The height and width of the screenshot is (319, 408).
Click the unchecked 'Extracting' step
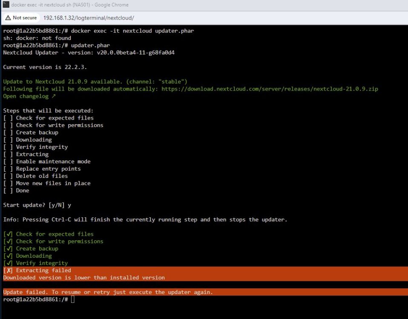[x=26, y=154]
